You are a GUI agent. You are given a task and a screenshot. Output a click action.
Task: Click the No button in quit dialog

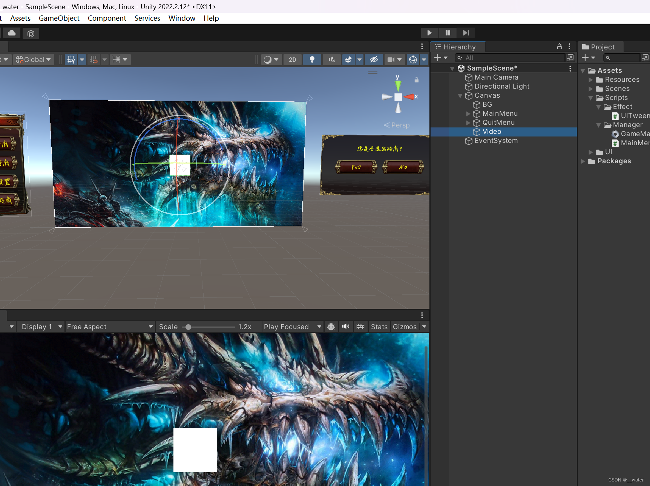pos(403,167)
